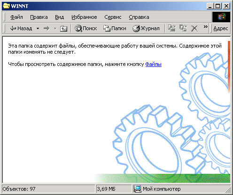Click the WINNT folder icon in title bar
The width and height of the screenshot is (233, 195).
(x=7, y=6)
